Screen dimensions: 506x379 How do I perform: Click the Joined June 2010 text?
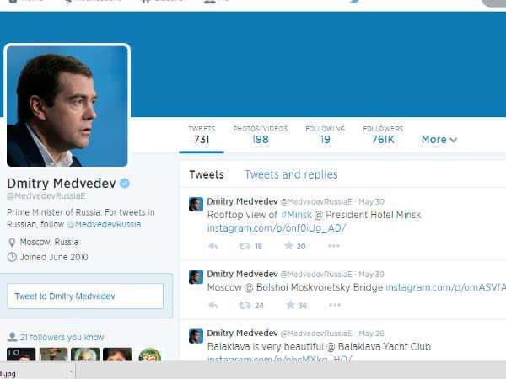coord(54,257)
